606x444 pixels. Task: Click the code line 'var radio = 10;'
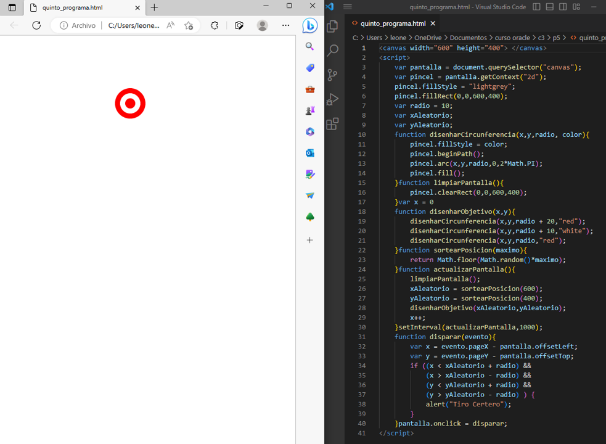[423, 105]
